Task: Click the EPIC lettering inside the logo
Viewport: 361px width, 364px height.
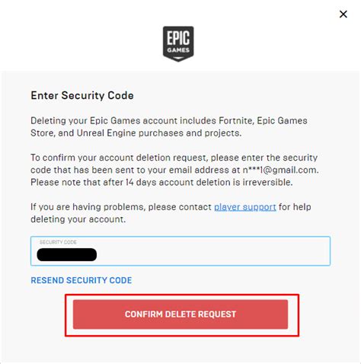Action: [x=178, y=38]
